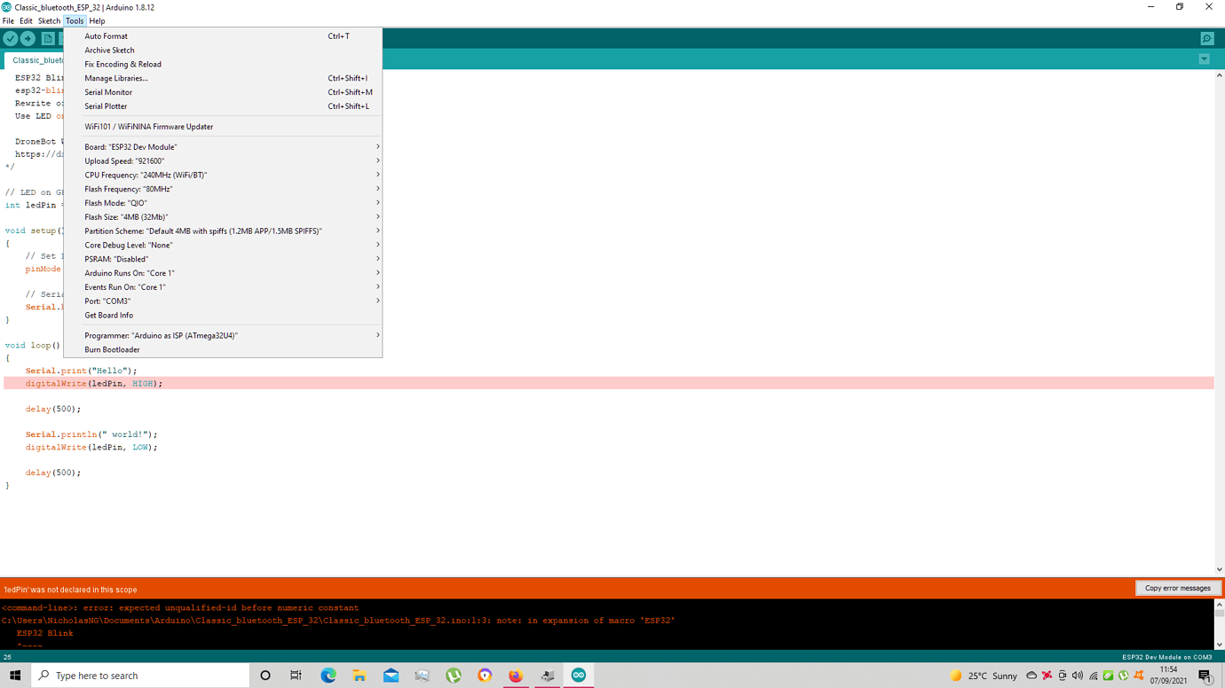Click the Upload arrow icon
1225x688 pixels.
28,38
